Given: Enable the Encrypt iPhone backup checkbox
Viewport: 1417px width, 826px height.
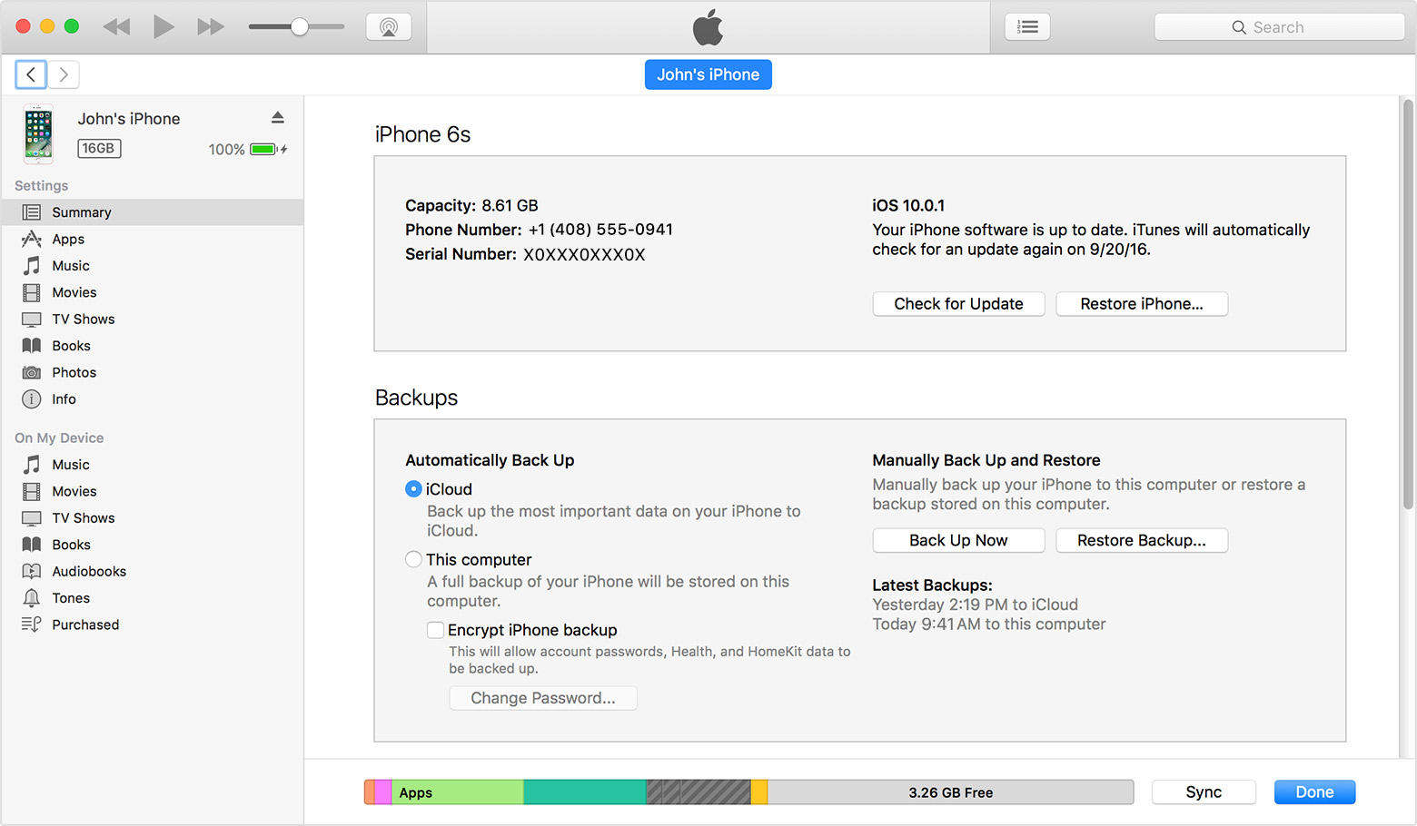Looking at the screenshot, I should pos(435,629).
